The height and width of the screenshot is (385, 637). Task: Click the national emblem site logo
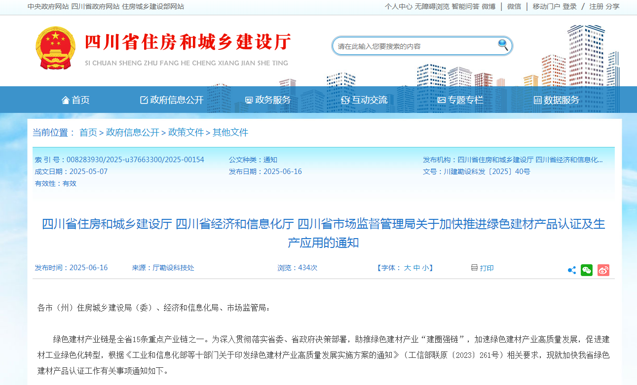pyautogui.click(x=56, y=48)
